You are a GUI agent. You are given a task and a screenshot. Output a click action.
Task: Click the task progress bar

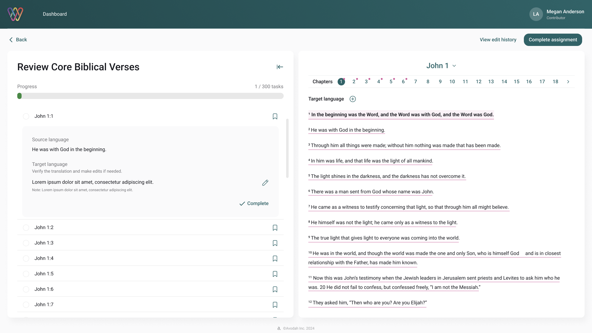pos(150,96)
